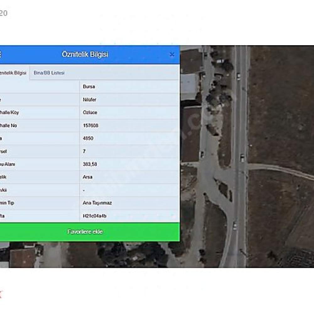Close the Öznitelik Bilgisi dialog
Viewport: 314px width, 314px height.
point(172,54)
